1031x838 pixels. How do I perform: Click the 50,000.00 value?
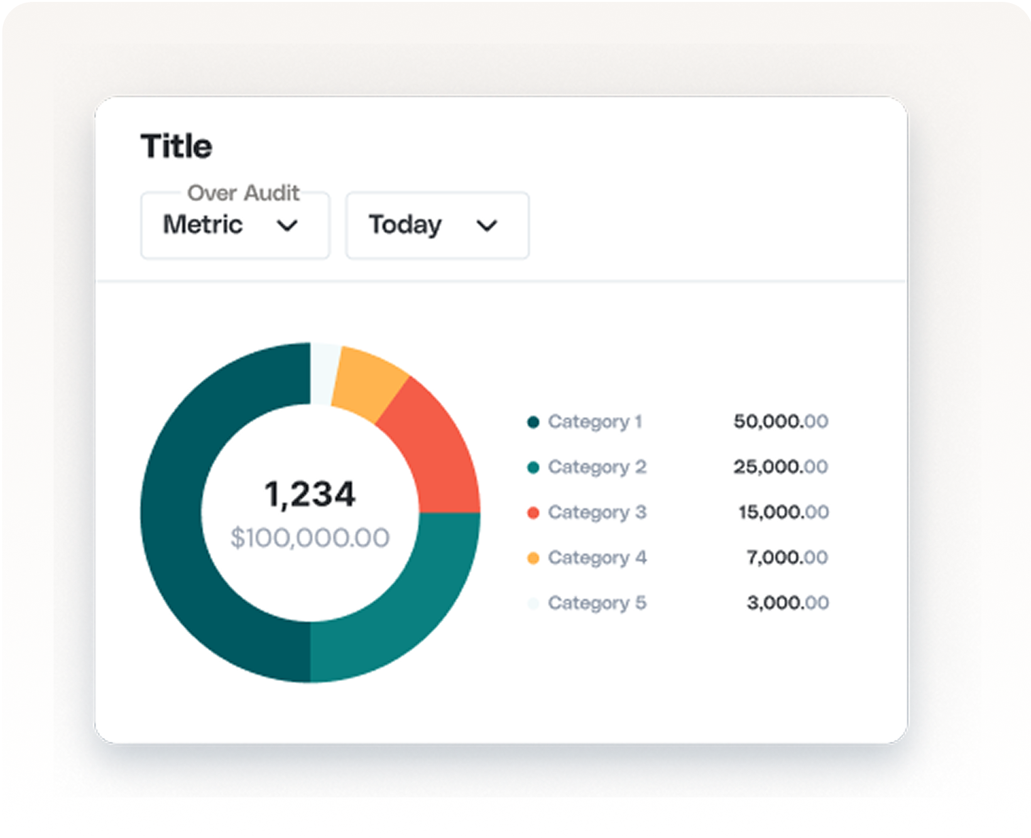(780, 422)
